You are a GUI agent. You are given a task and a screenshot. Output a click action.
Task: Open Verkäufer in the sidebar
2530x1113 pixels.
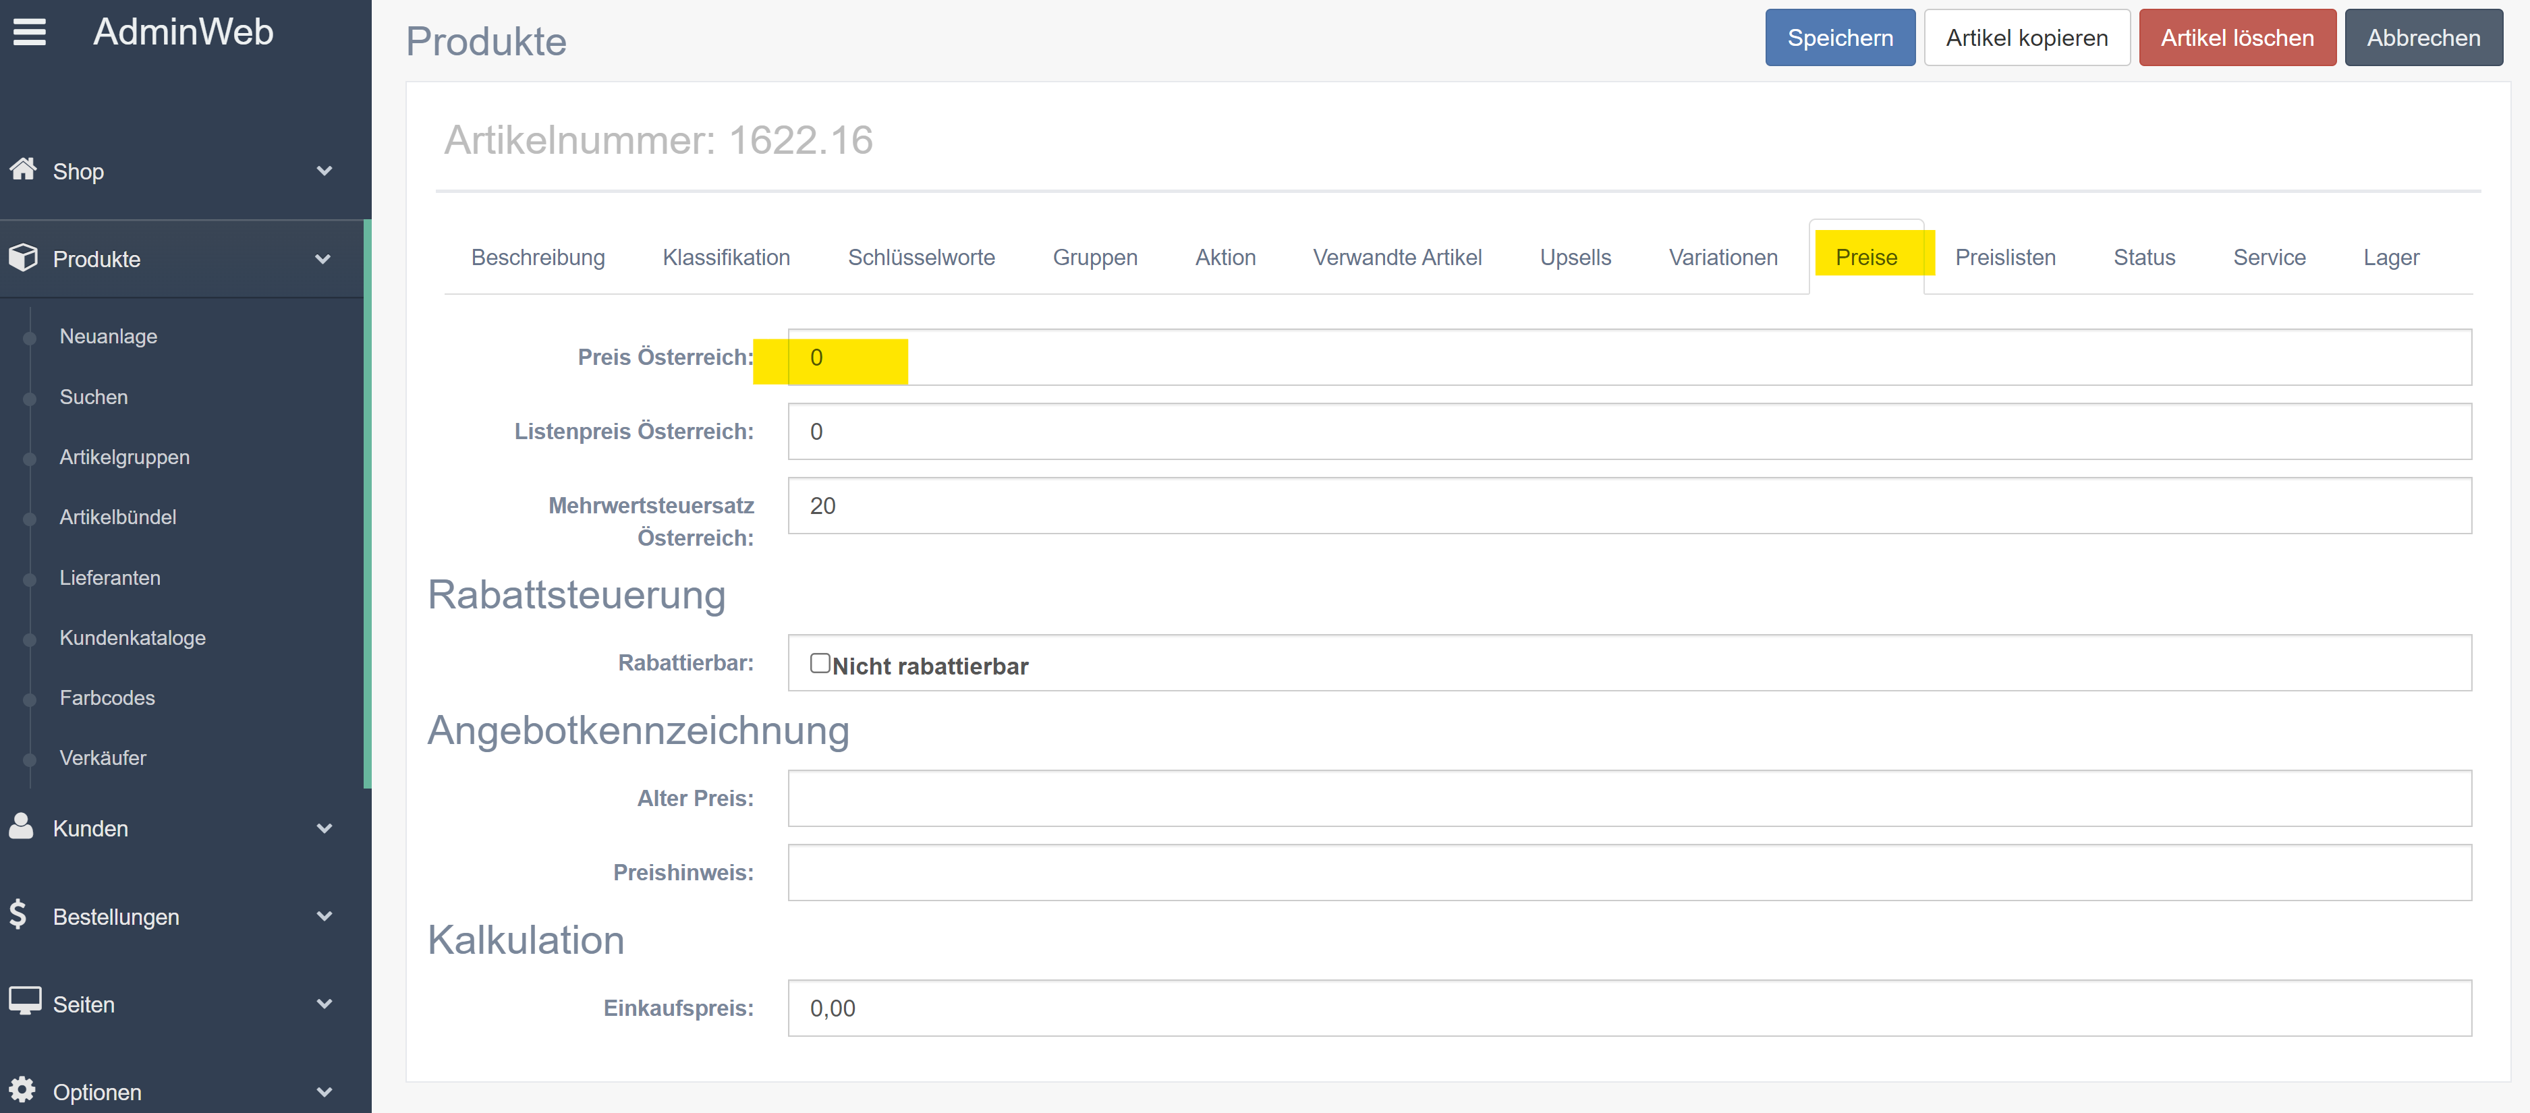coord(102,758)
